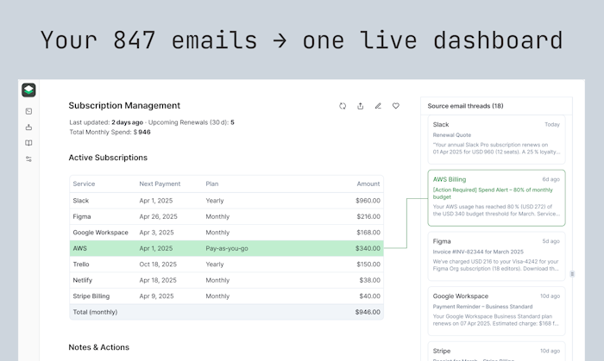
Task: Select the Trello service cell
Action: point(81,265)
